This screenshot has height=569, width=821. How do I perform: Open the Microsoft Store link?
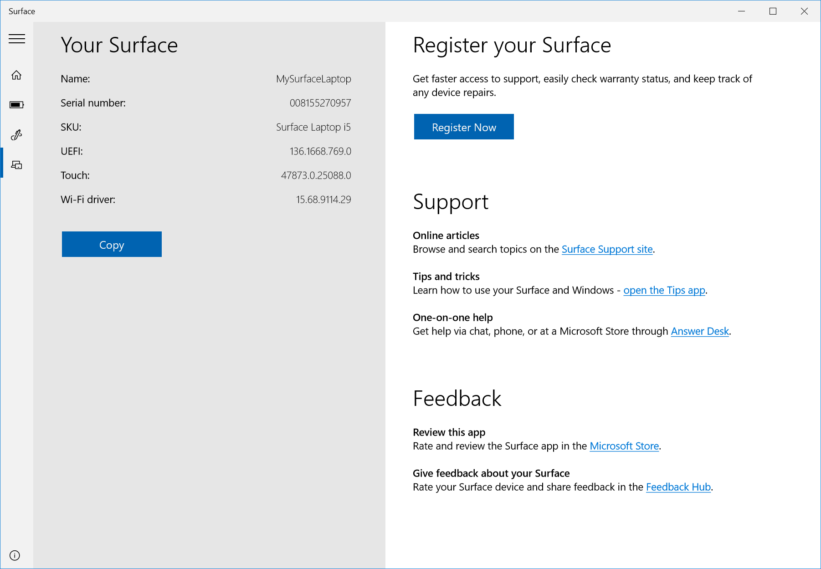[624, 446]
